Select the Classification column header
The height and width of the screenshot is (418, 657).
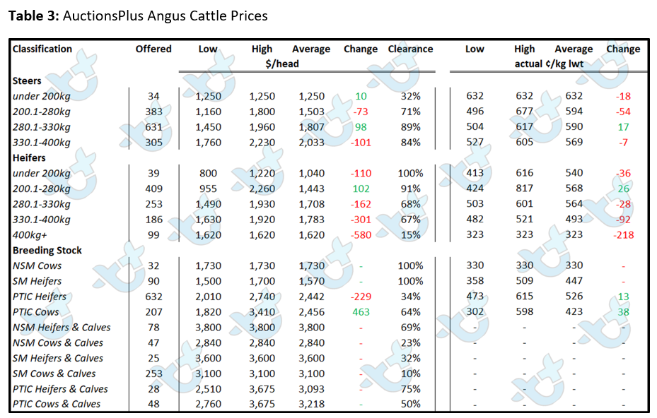pyautogui.click(x=42, y=49)
